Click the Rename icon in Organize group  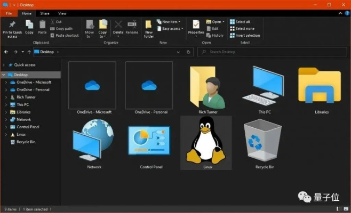pos(132,25)
